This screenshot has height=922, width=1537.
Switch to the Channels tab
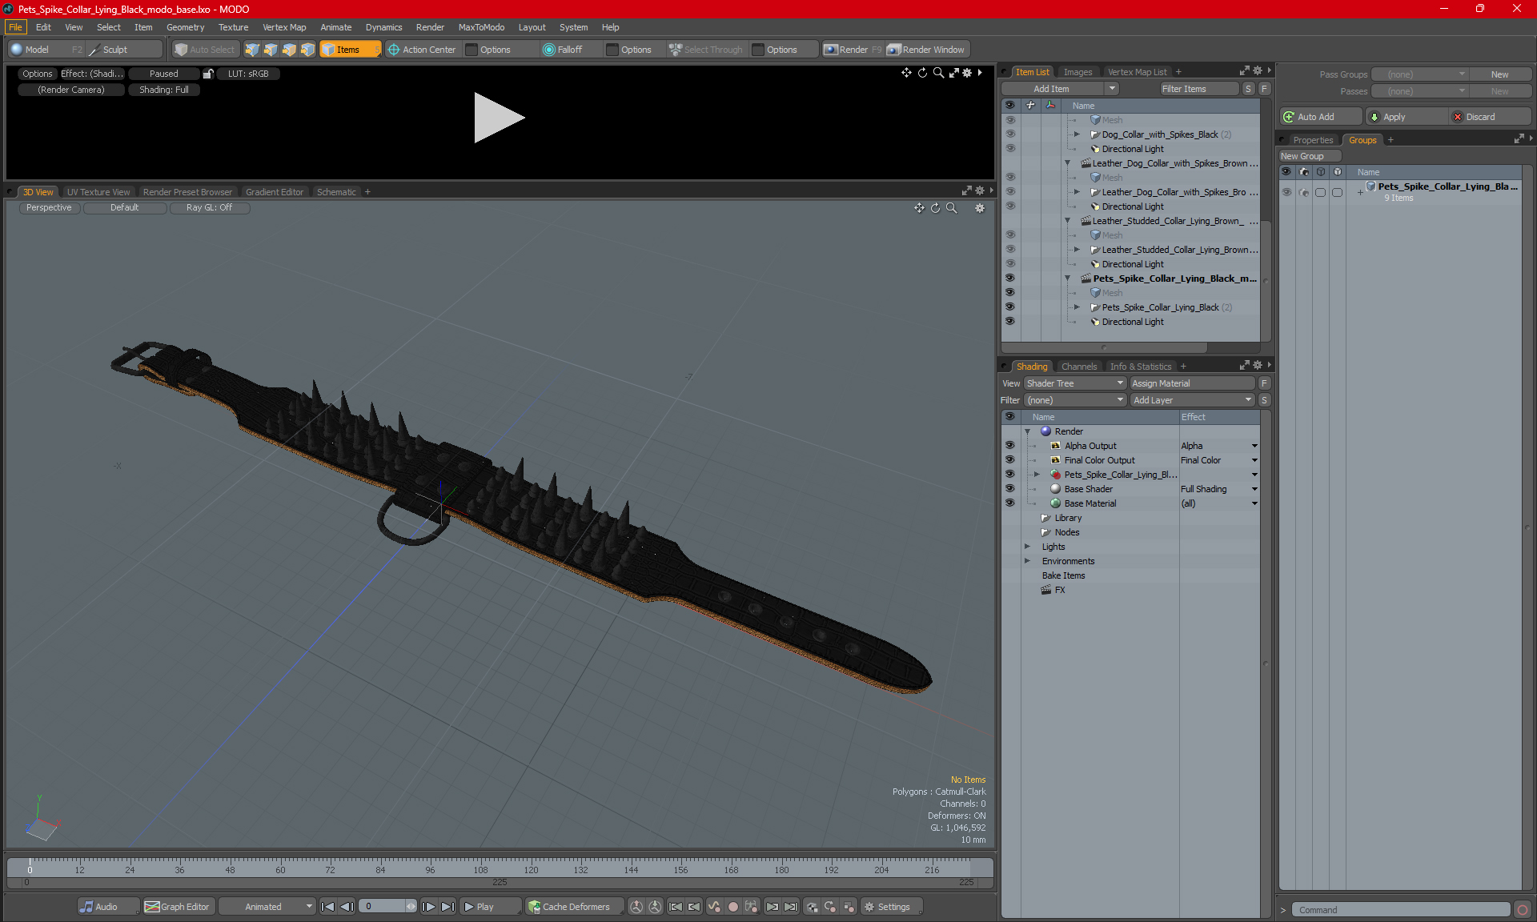click(x=1078, y=367)
